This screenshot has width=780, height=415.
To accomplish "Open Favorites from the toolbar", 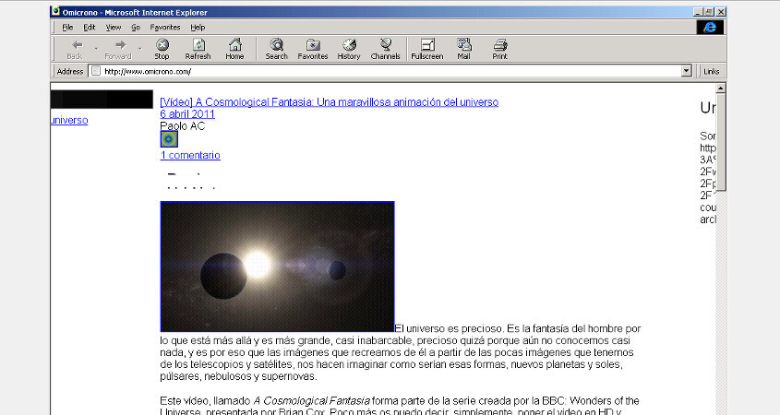I will point(313,49).
